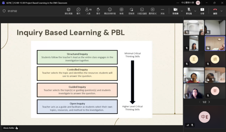The width and height of the screenshot is (226, 132).
Task: Click the Controlled Inquiry yellow box on slide
Action: coord(77,73)
